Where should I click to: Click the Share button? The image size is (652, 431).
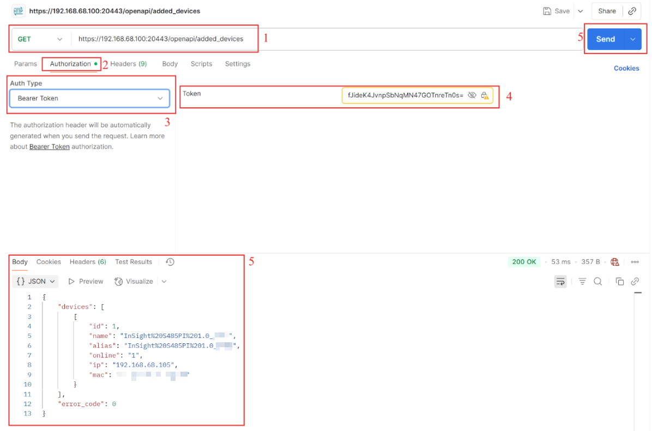pos(607,11)
